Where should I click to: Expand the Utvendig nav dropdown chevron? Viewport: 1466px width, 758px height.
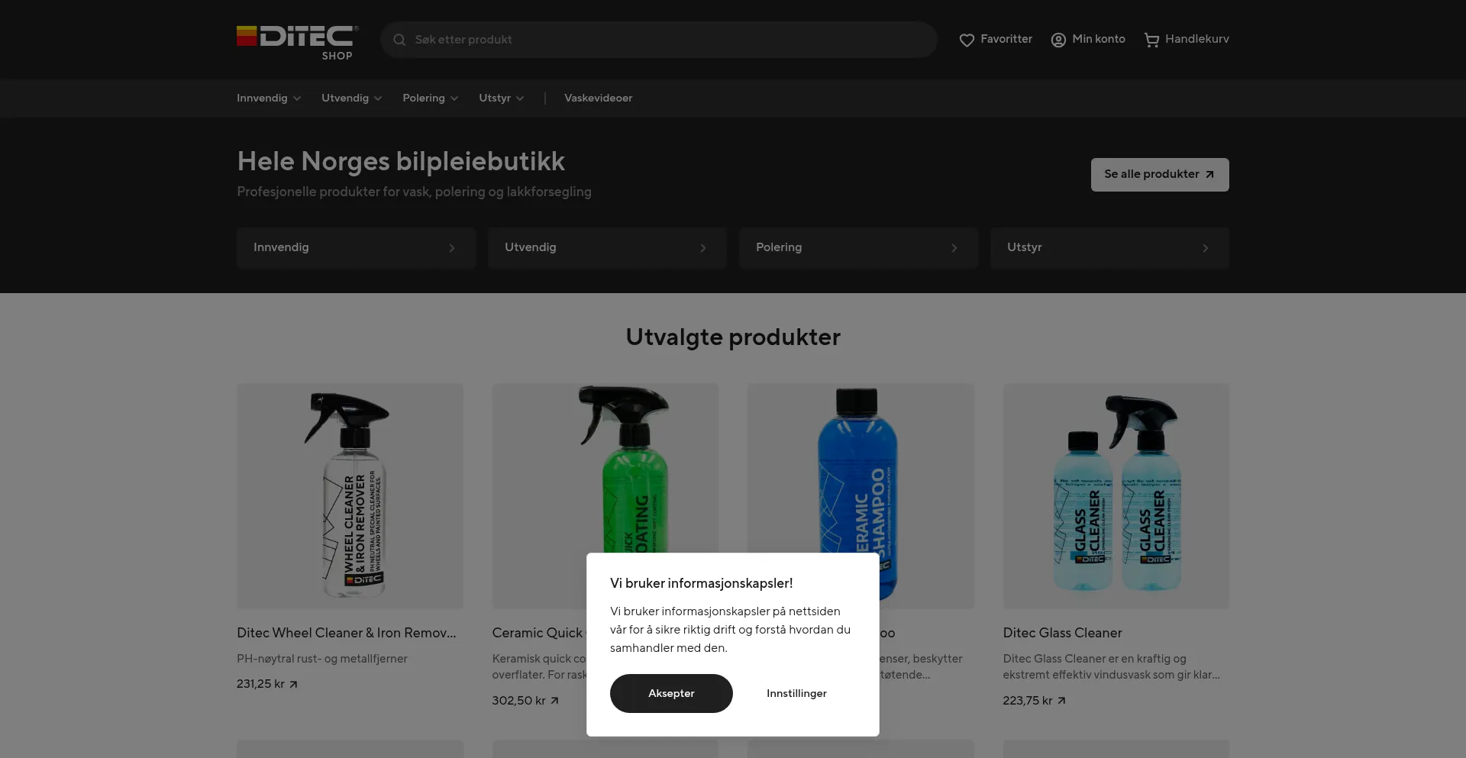(378, 98)
